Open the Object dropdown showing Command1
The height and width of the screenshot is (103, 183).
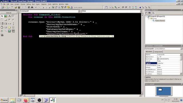coord(79,11)
